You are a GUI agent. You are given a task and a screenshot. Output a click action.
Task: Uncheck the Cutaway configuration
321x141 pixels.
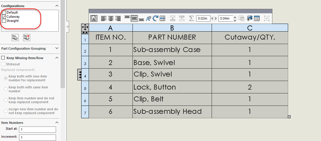(x=4, y=17)
